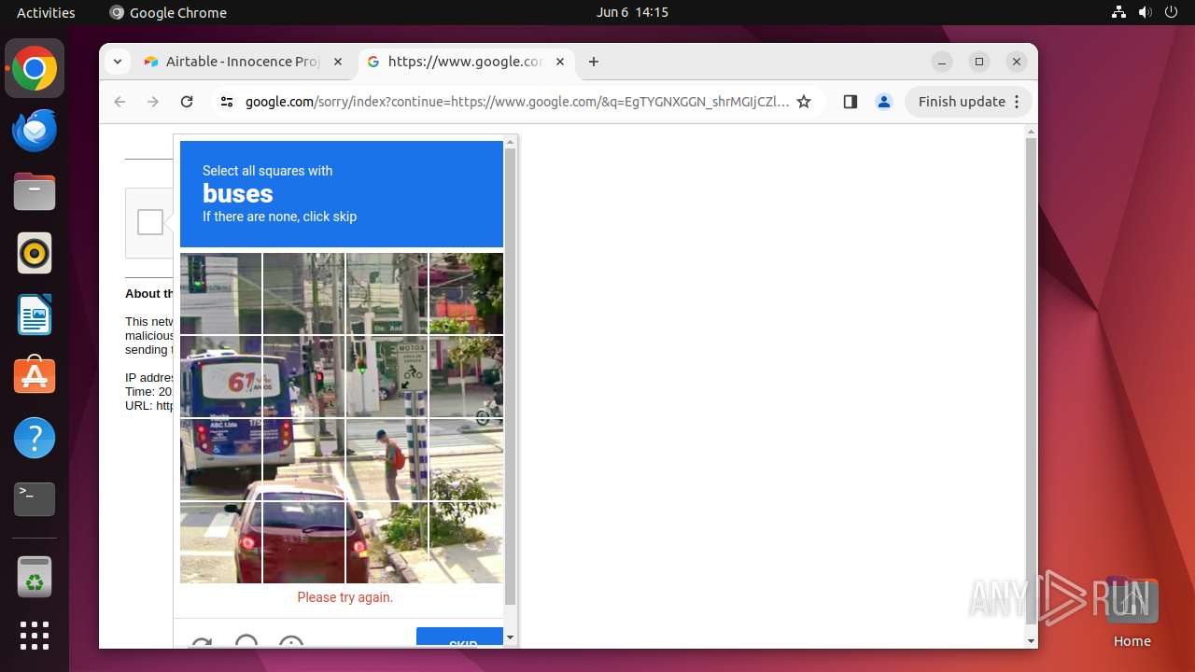Click the Activities button
This screenshot has height=672, width=1195.
click(46, 12)
